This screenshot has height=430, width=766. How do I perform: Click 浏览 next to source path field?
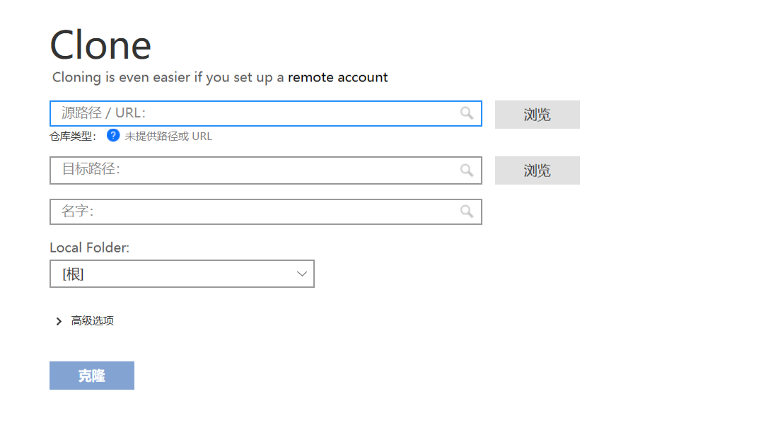(x=538, y=115)
